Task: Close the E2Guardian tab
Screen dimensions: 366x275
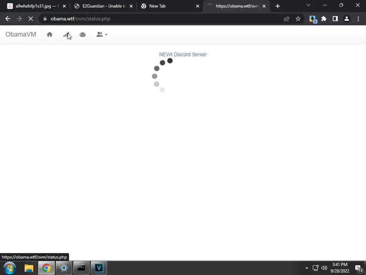Action: [131, 6]
